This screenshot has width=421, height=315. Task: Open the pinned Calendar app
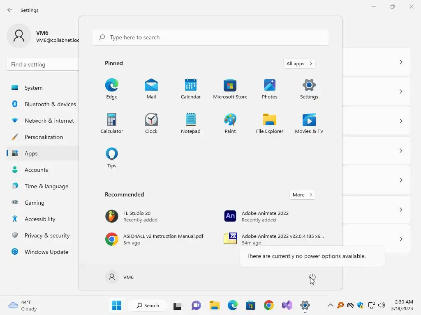(191, 89)
